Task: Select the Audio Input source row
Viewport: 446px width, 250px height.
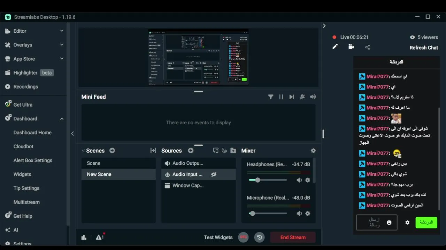Action: 199,174
